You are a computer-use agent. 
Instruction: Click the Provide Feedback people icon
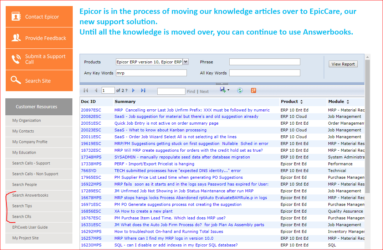tap(16, 38)
